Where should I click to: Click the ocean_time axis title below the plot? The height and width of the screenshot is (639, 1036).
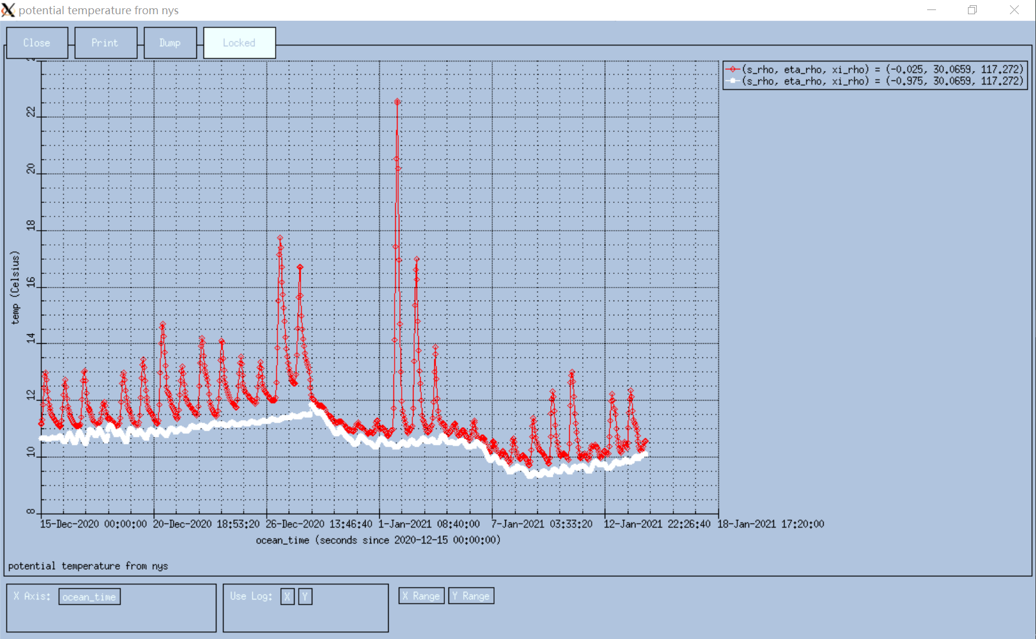point(378,540)
